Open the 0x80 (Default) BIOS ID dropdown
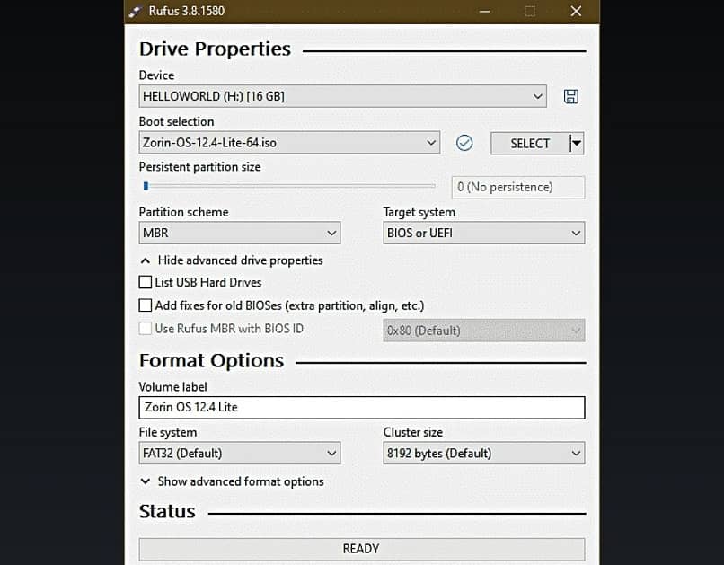 (x=484, y=331)
